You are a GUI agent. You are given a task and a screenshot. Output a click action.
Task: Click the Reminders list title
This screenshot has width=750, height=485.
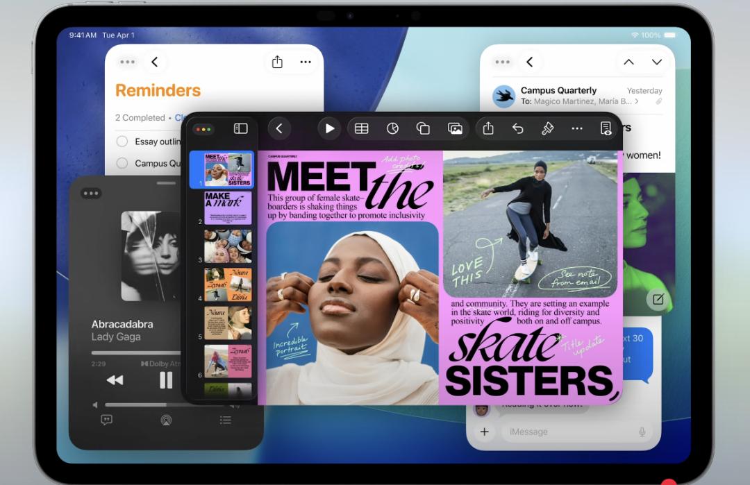point(158,90)
